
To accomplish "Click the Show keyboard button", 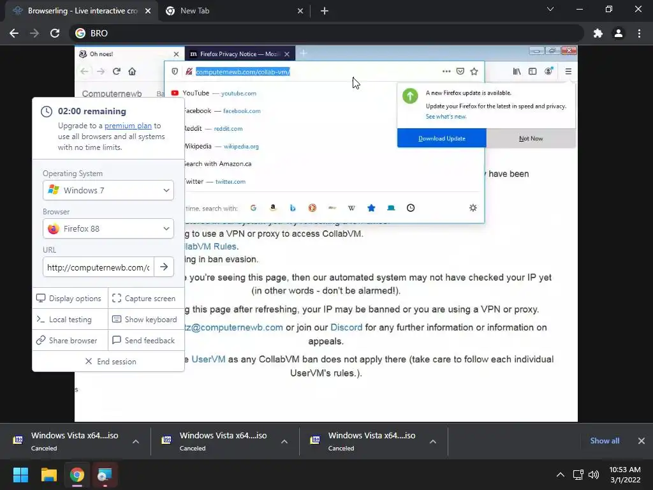I will coord(145,320).
